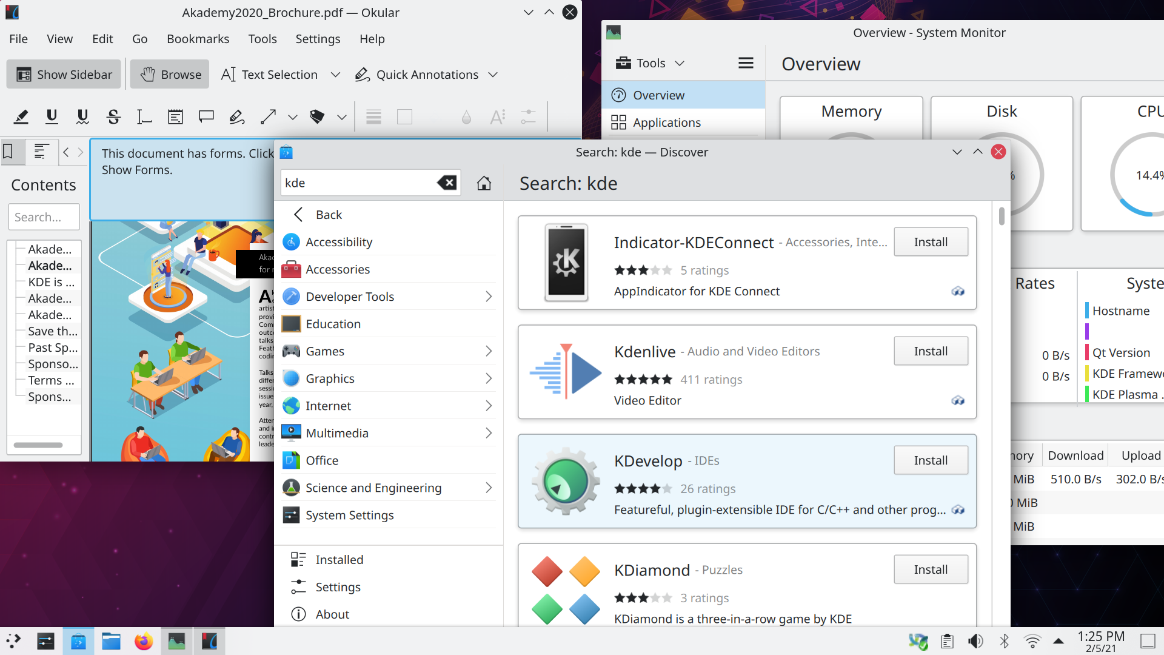
Task: Select 'Save th...' entry in Contents
Action: pyautogui.click(x=53, y=331)
